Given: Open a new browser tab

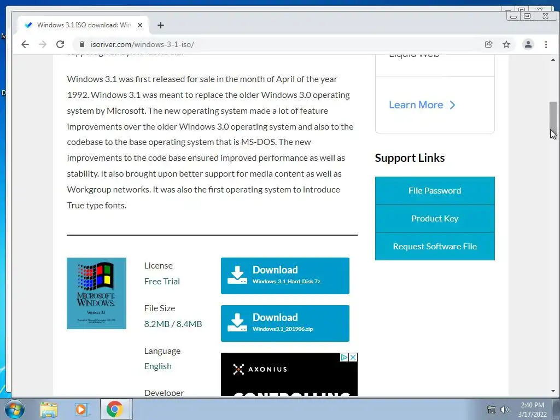Looking at the screenshot, I should (x=161, y=25).
